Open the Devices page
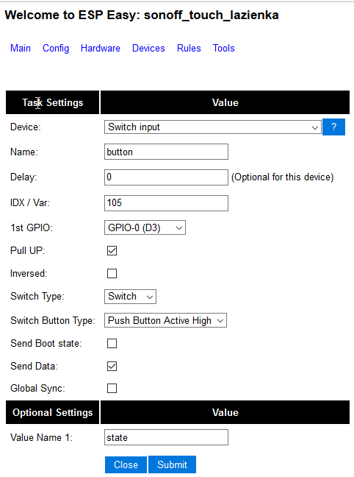This screenshot has width=354, height=477. [148, 48]
